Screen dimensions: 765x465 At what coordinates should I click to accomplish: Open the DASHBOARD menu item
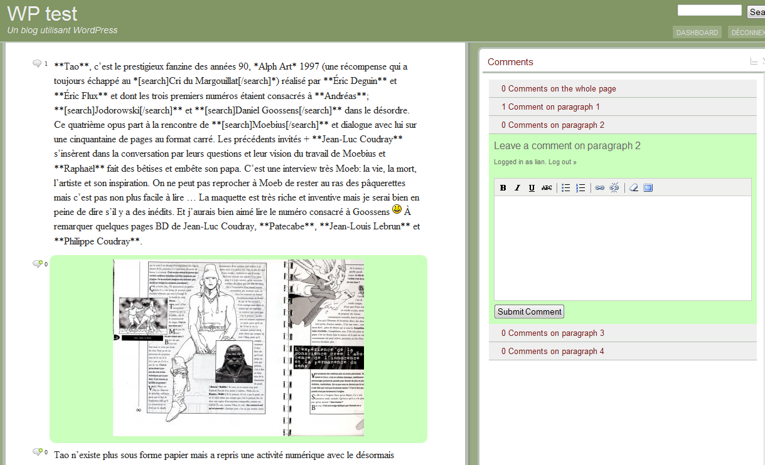[697, 33]
